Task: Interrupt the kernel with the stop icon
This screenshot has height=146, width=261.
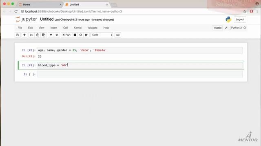Action: pos(75,35)
